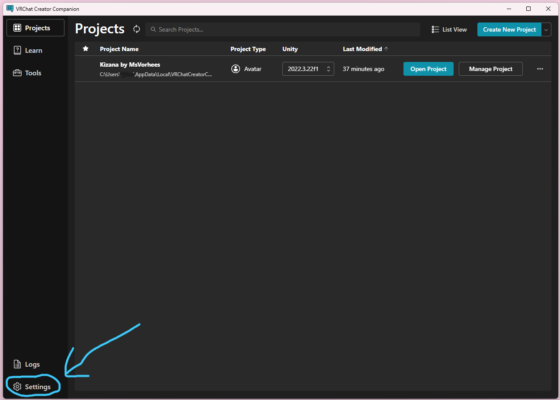Click the Avatar project type icon
This screenshot has height=400, width=560.
[x=236, y=69]
